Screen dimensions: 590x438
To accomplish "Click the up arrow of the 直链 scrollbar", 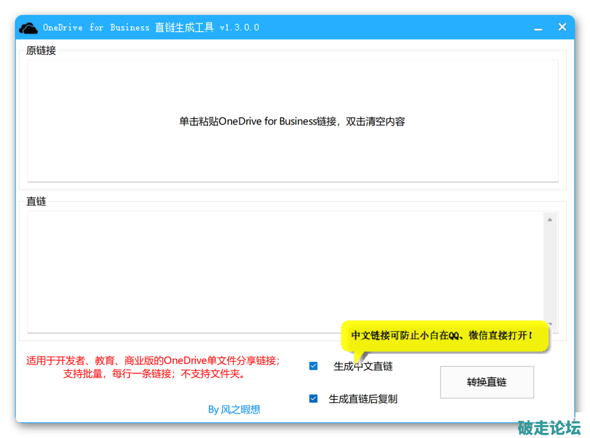I will pos(550,219).
